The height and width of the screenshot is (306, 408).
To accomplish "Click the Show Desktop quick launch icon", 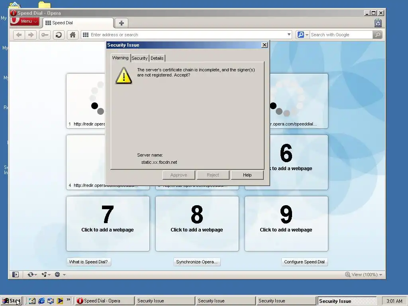I will (x=32, y=301).
